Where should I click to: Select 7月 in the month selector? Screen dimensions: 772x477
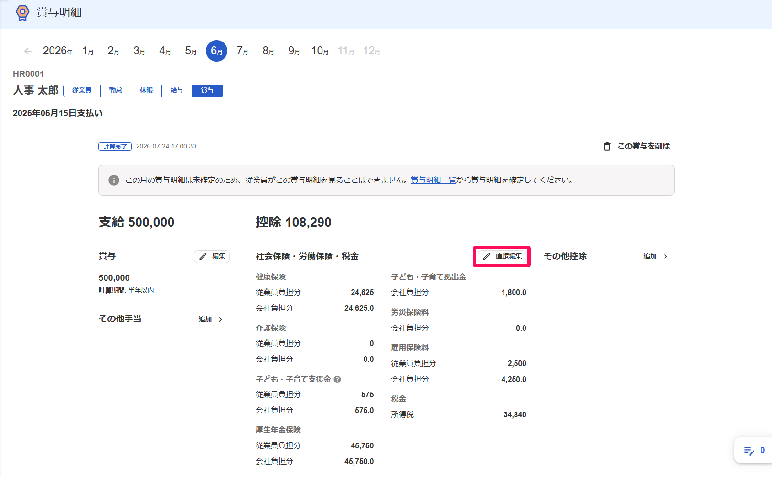(242, 51)
